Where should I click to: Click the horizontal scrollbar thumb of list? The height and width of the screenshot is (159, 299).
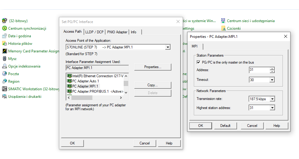pos(82,98)
